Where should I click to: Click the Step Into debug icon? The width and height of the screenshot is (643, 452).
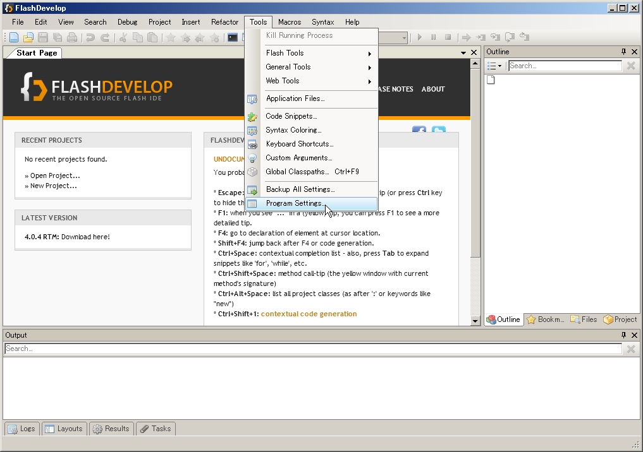(x=496, y=37)
